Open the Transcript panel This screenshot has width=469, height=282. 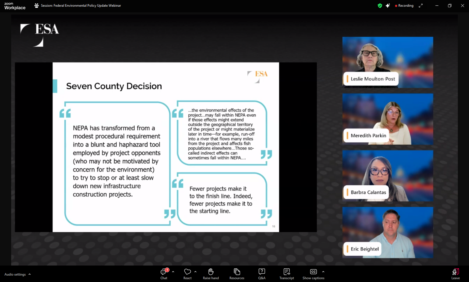287,274
